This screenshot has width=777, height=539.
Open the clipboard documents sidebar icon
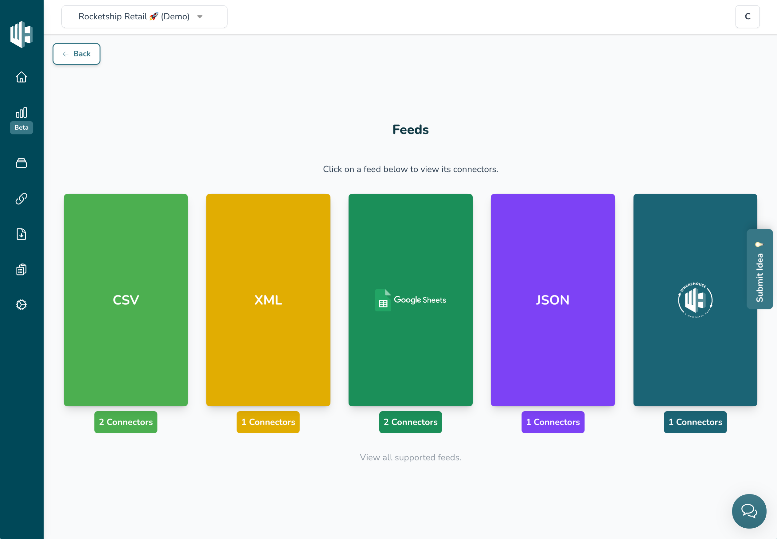(x=21, y=270)
